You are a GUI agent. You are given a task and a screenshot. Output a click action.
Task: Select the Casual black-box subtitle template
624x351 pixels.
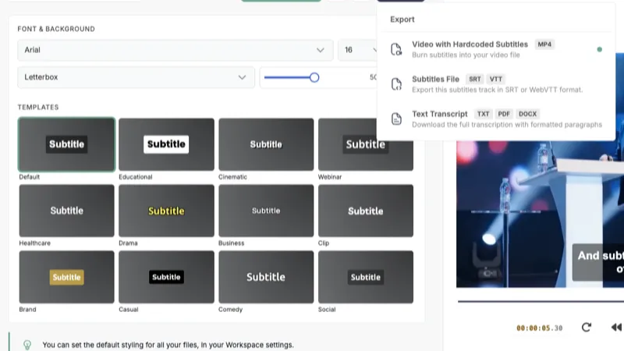(x=166, y=277)
